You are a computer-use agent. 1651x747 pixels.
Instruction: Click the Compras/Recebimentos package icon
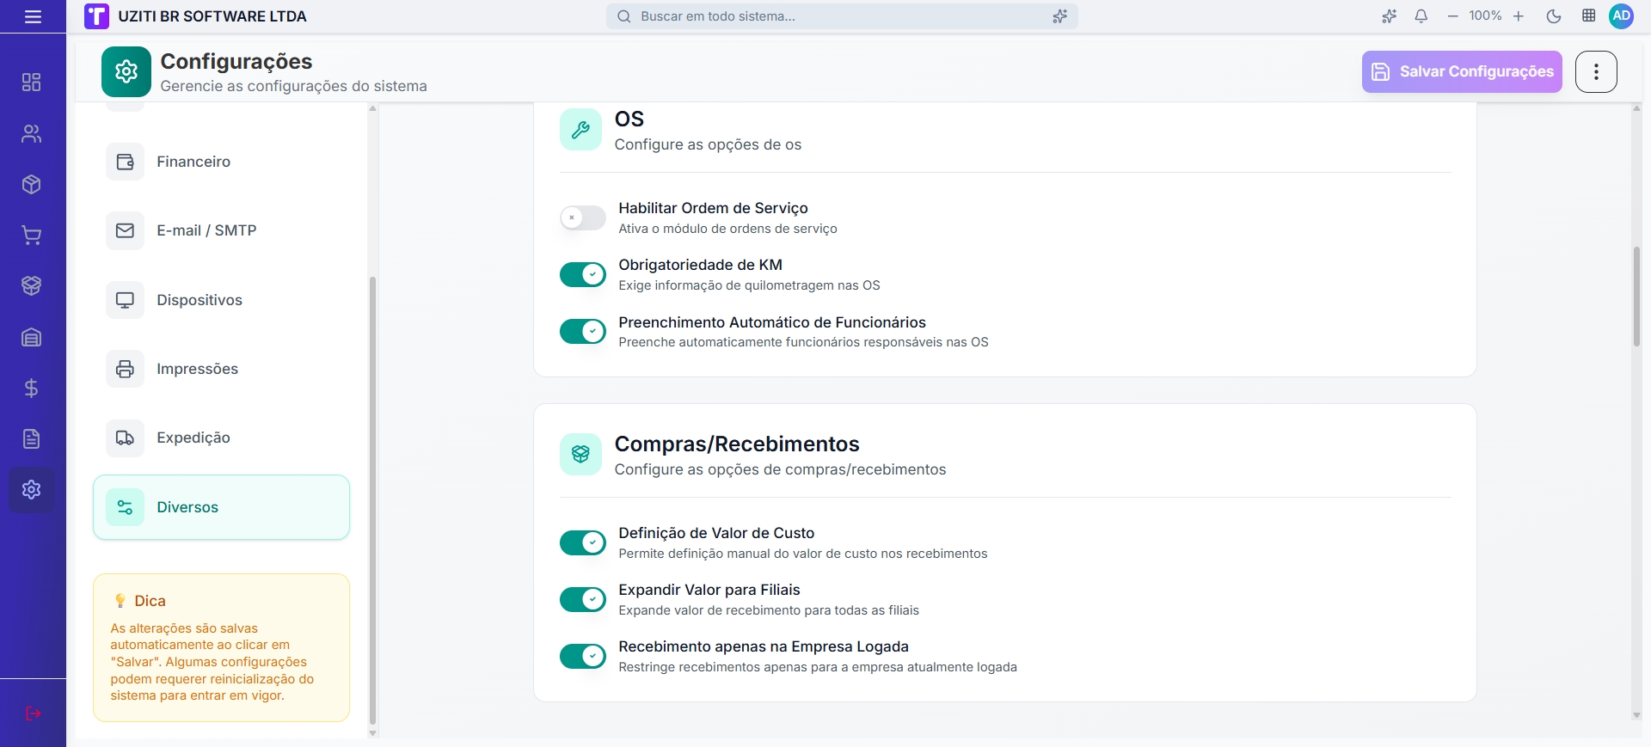click(580, 455)
